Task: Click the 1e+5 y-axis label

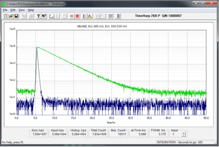Action: (x=12, y=29)
